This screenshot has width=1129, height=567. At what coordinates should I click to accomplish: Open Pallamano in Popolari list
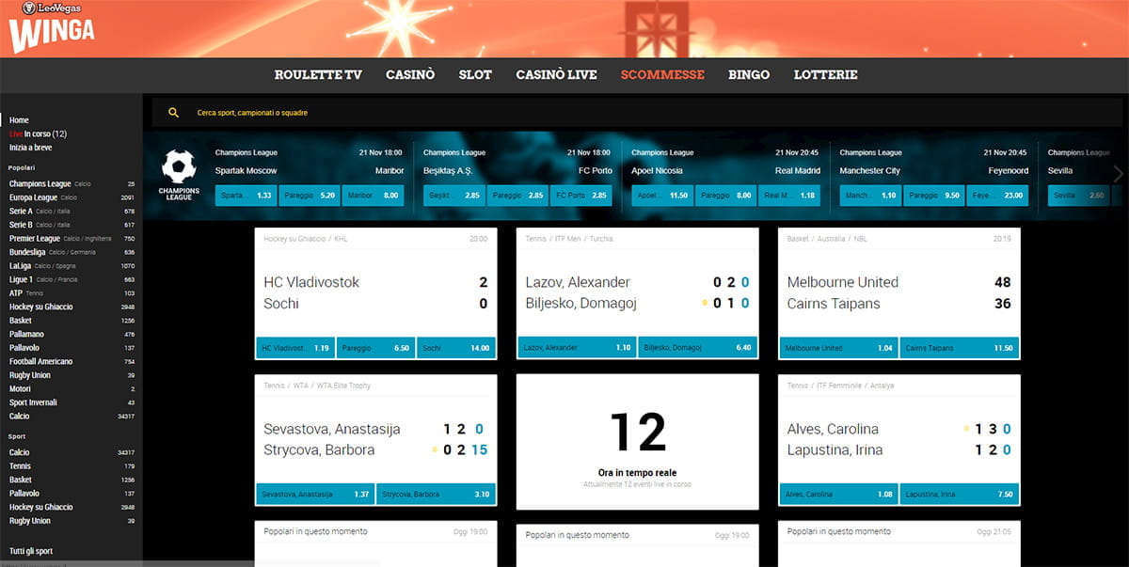(x=72, y=334)
